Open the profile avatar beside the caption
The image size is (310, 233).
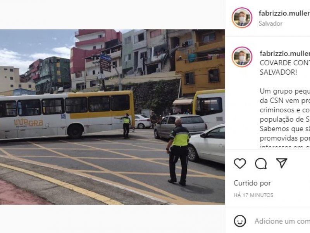tap(242, 57)
